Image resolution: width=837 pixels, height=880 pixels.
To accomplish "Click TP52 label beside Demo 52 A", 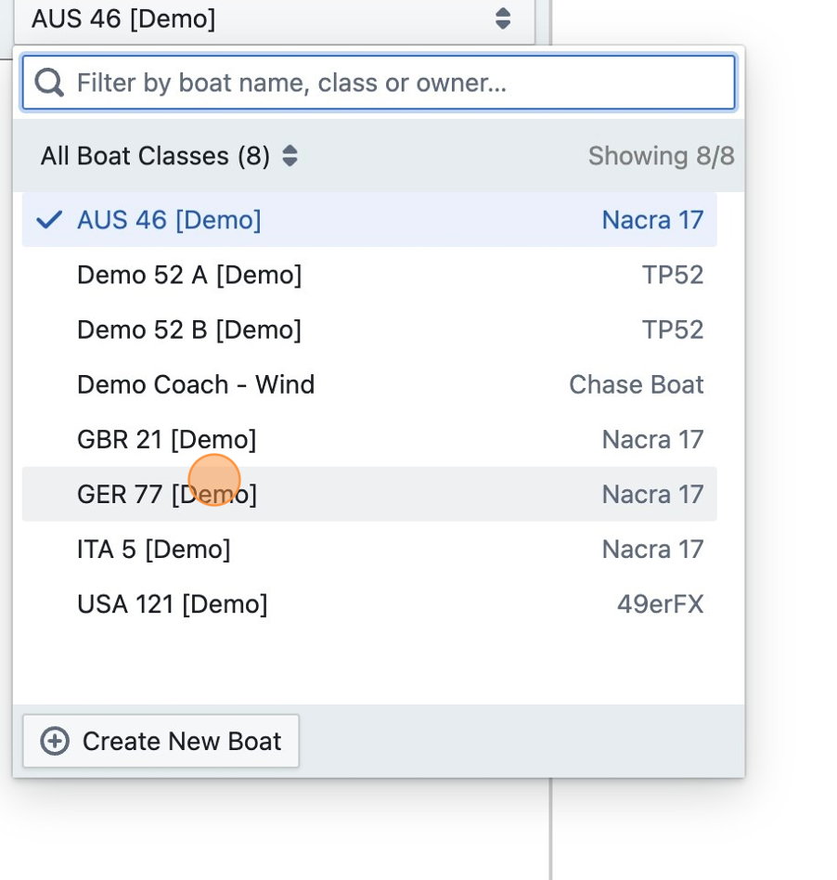I will [x=673, y=275].
